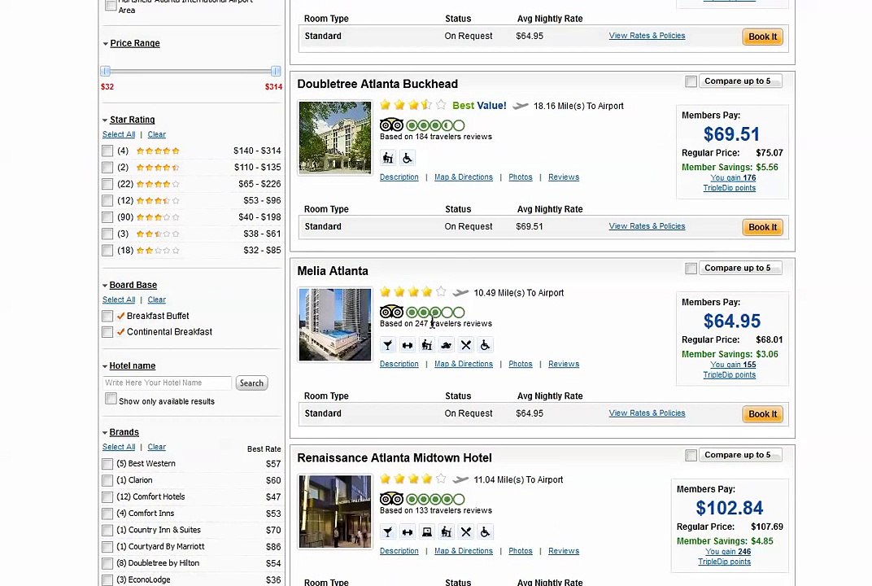872x586 pixels.
Task: Collapse the Board Base filter section
Action: click(133, 285)
